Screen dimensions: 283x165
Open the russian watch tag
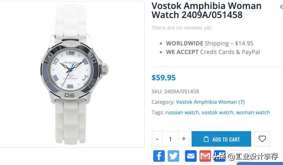point(182,112)
